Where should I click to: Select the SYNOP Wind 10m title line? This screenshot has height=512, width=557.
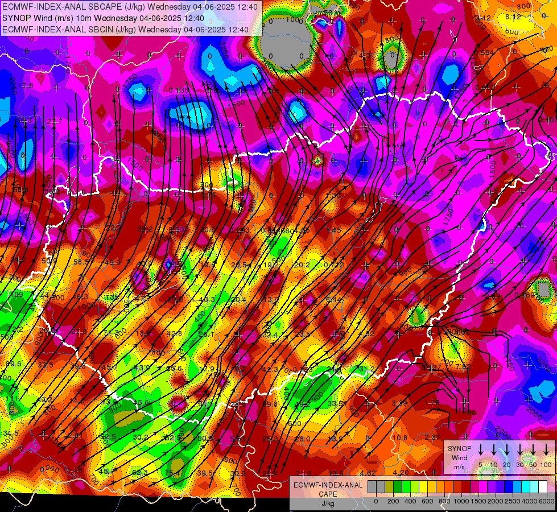click(x=104, y=18)
